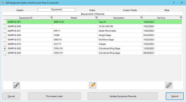Select the SAMPLE-060 cell
186x102 pixels.
(29, 35)
